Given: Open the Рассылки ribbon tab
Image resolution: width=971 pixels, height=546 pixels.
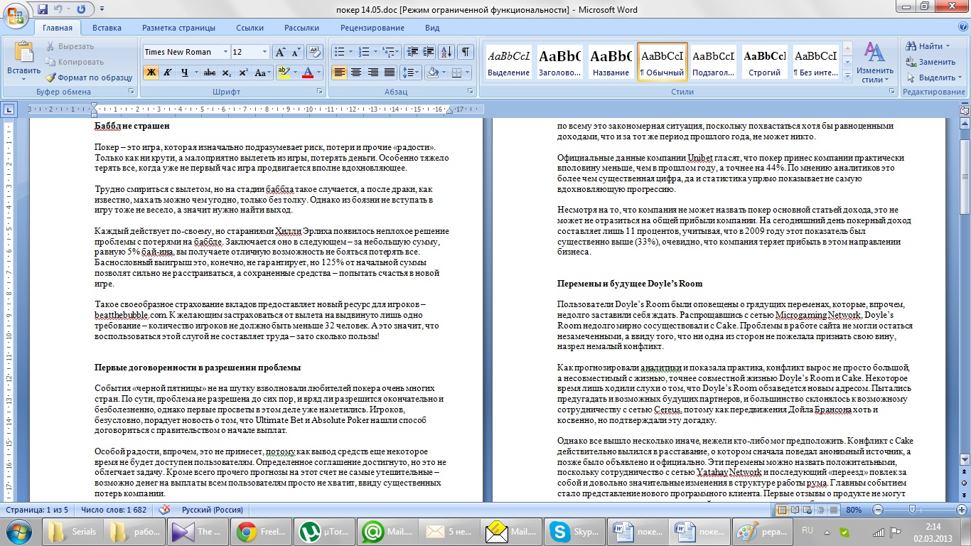Looking at the screenshot, I should [x=301, y=28].
